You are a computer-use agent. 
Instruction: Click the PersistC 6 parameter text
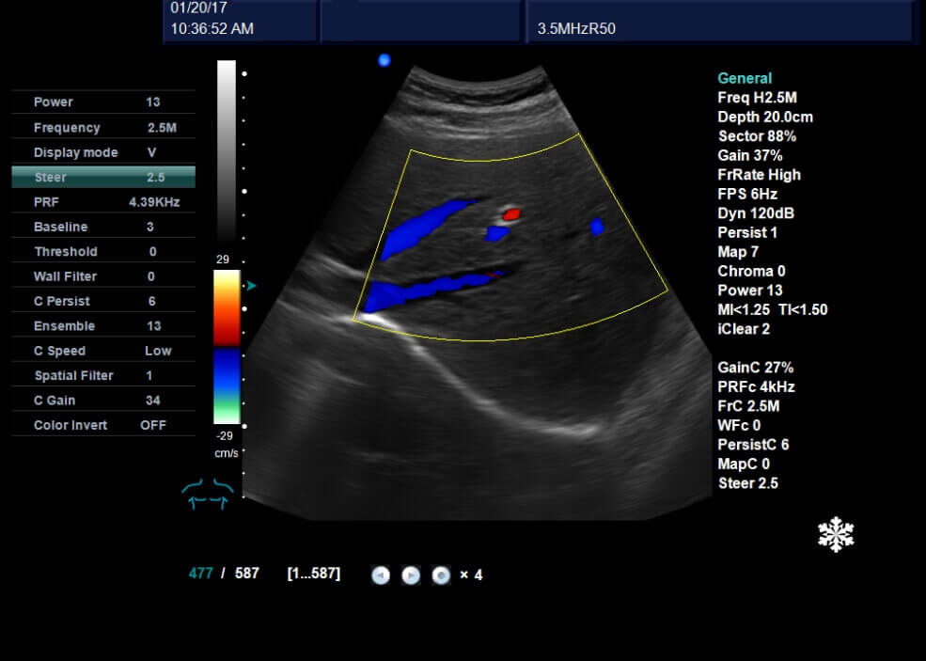click(x=753, y=444)
